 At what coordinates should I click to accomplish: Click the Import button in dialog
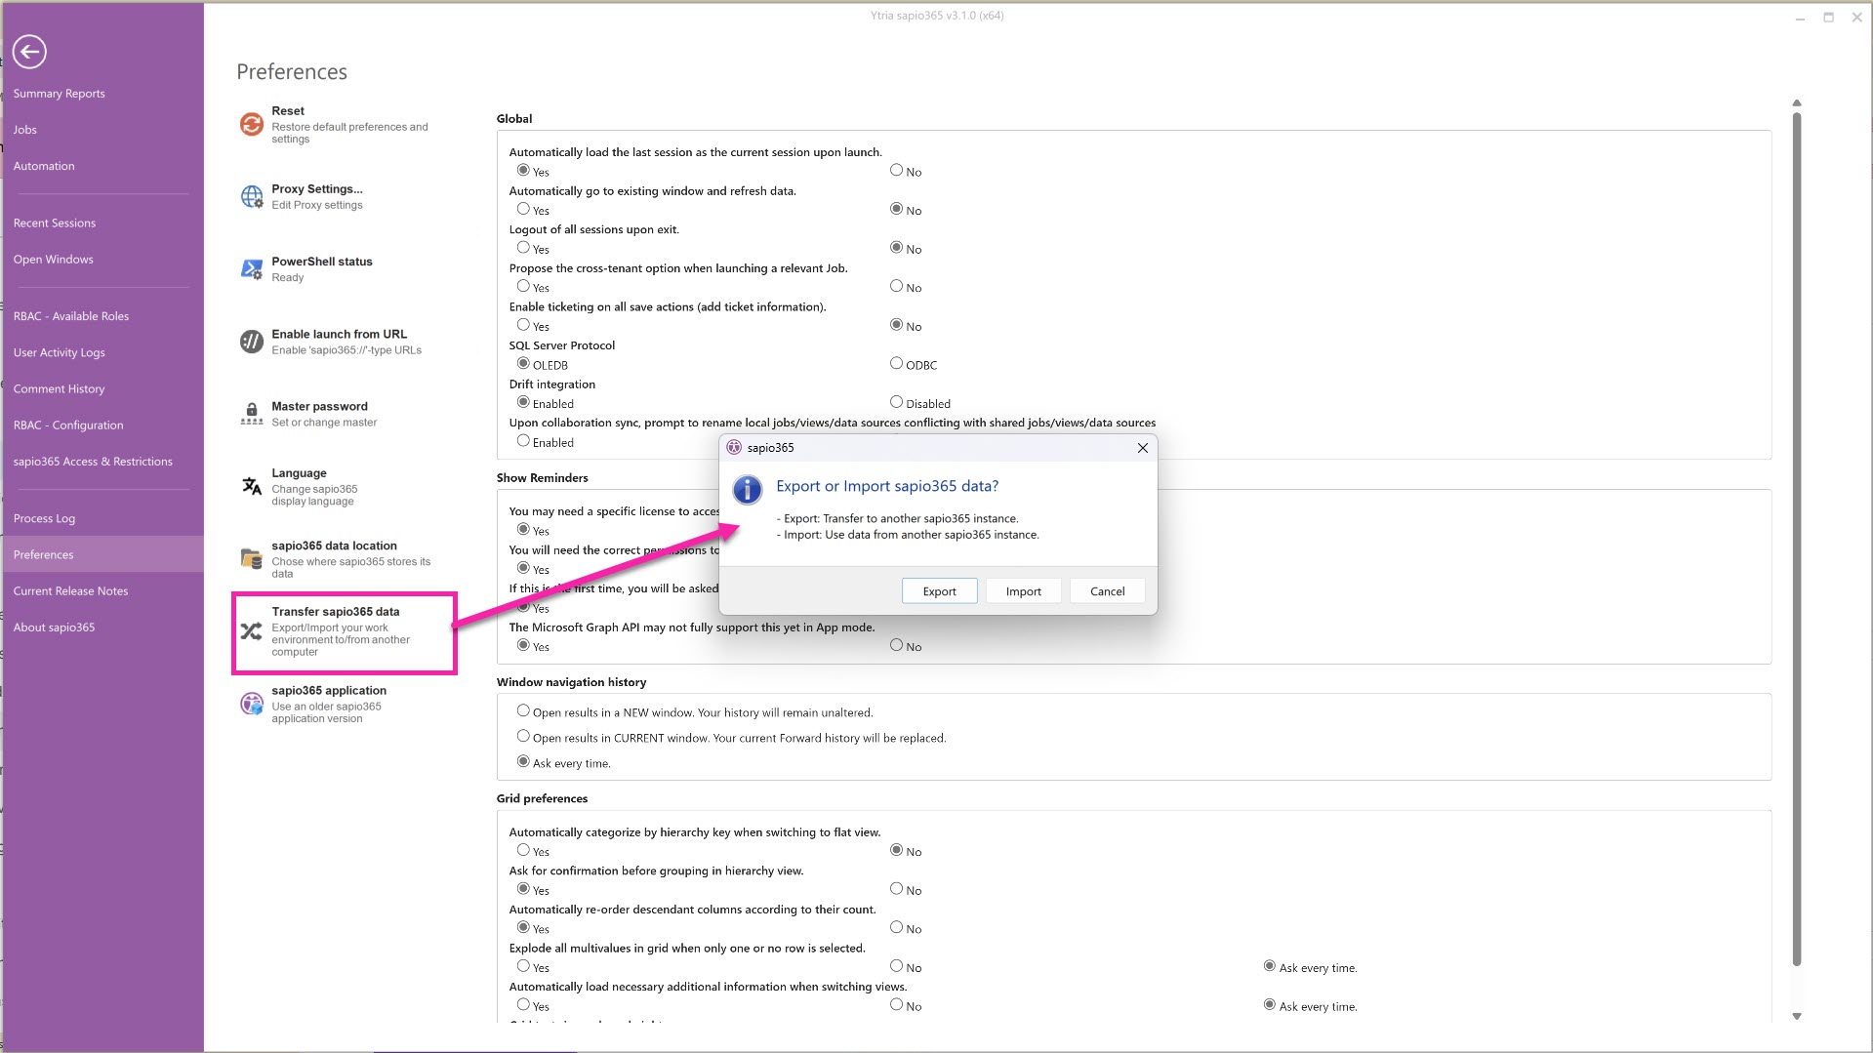(x=1023, y=591)
